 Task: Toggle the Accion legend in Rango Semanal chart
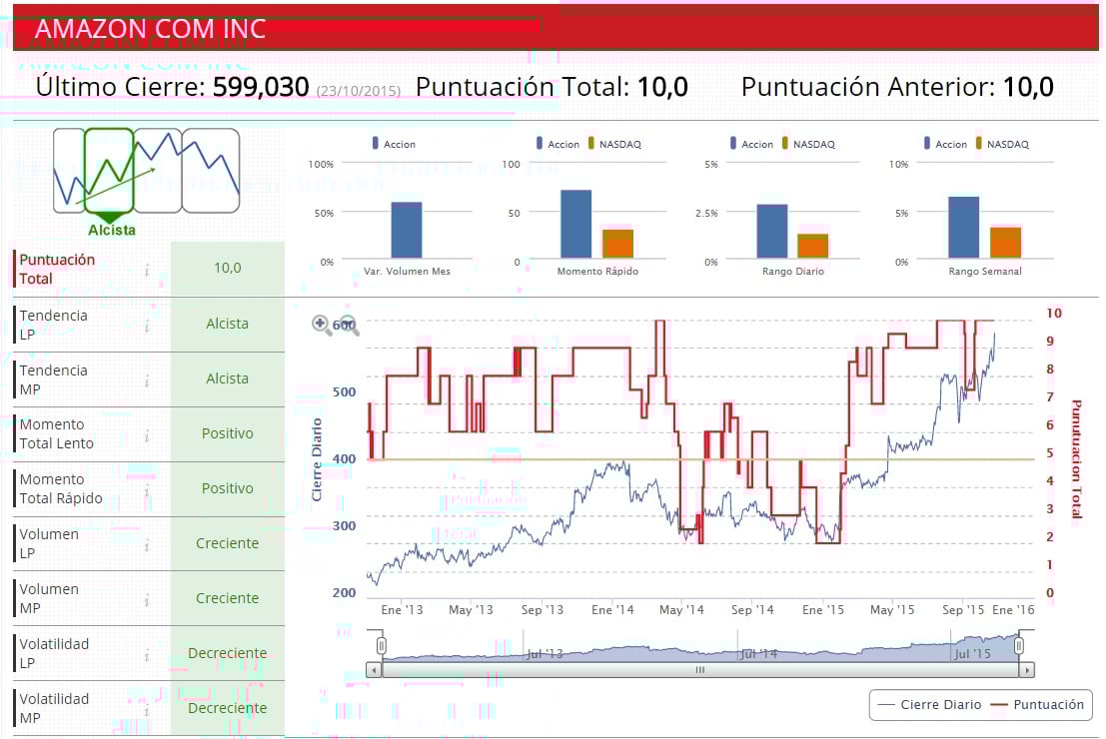click(x=945, y=144)
